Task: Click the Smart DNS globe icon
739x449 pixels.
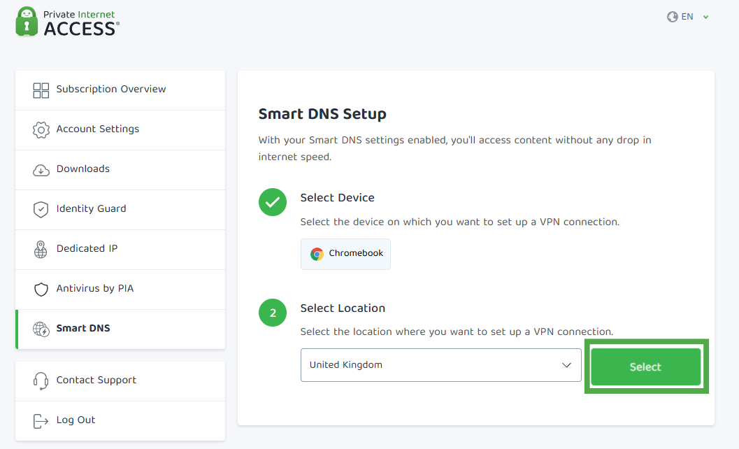Action: tap(41, 329)
